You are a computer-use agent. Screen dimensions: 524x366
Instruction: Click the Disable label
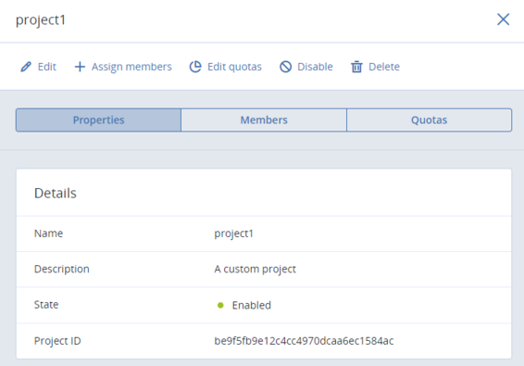coord(315,67)
